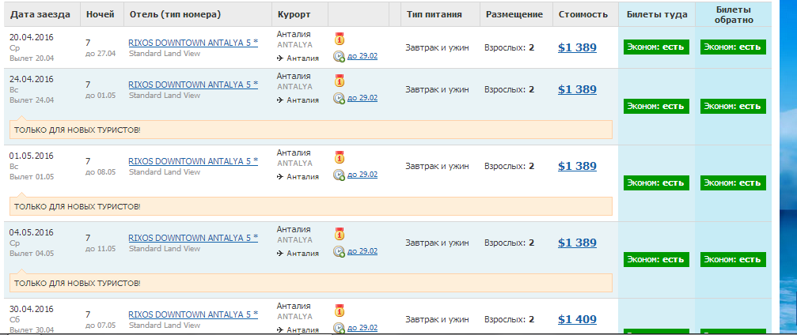797x335 pixels.
Task: Click the clock icon in the 01.05.2016 row
Action: click(x=339, y=174)
